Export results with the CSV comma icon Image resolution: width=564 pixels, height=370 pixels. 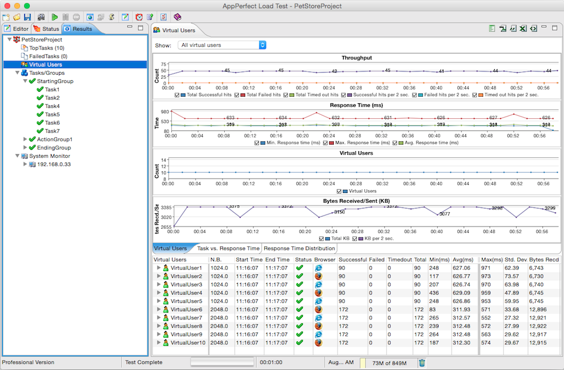pyautogui.click(x=513, y=29)
